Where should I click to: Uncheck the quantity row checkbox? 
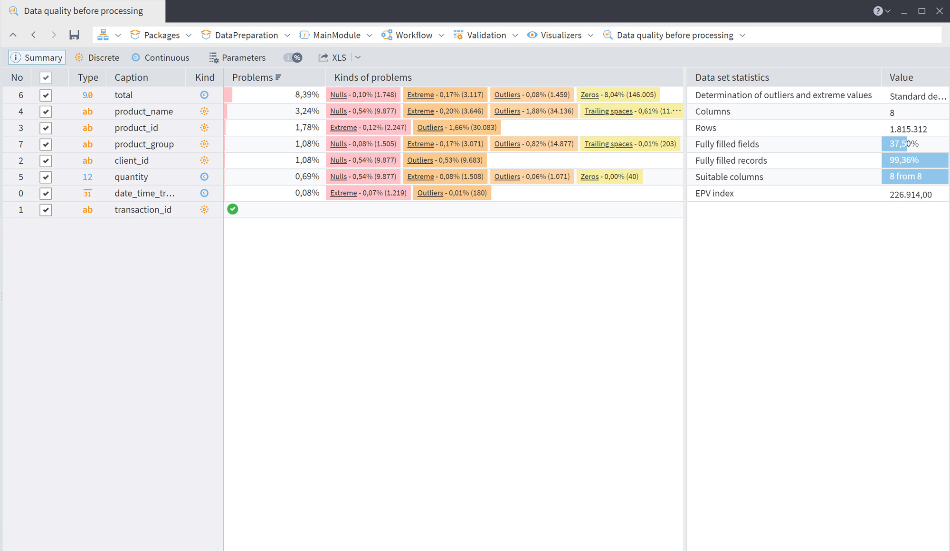46,177
